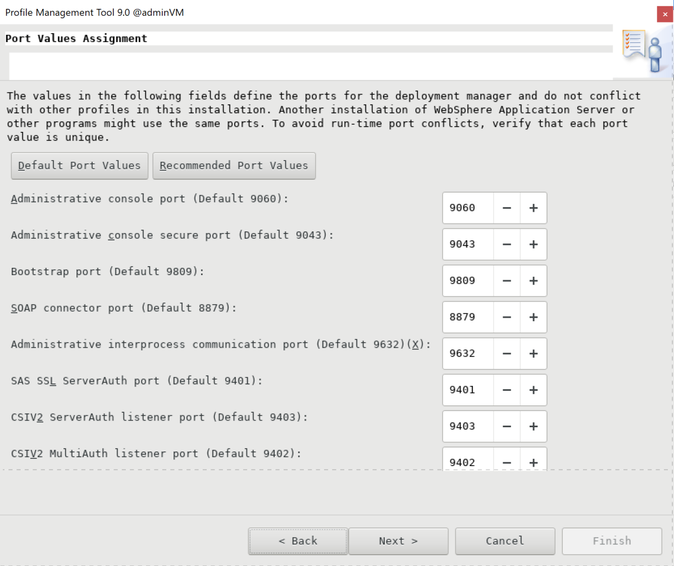Select the Bootstrap port field showing 9809
This screenshot has width=674, height=566.
[468, 281]
